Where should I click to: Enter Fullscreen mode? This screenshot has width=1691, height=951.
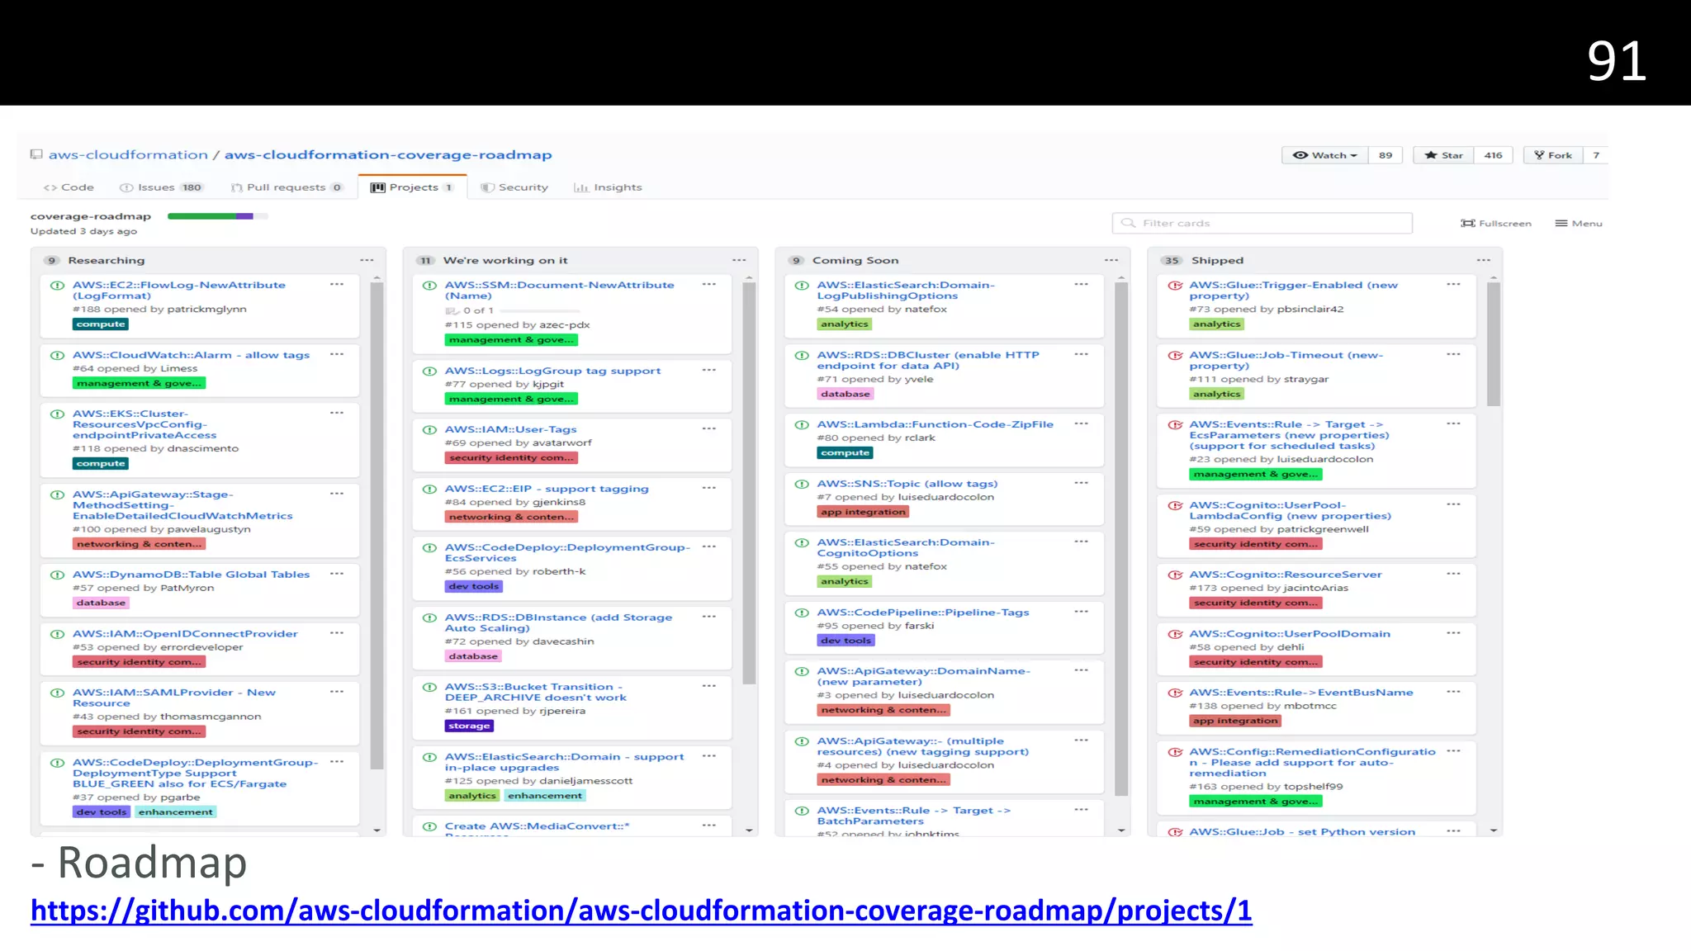click(1495, 224)
